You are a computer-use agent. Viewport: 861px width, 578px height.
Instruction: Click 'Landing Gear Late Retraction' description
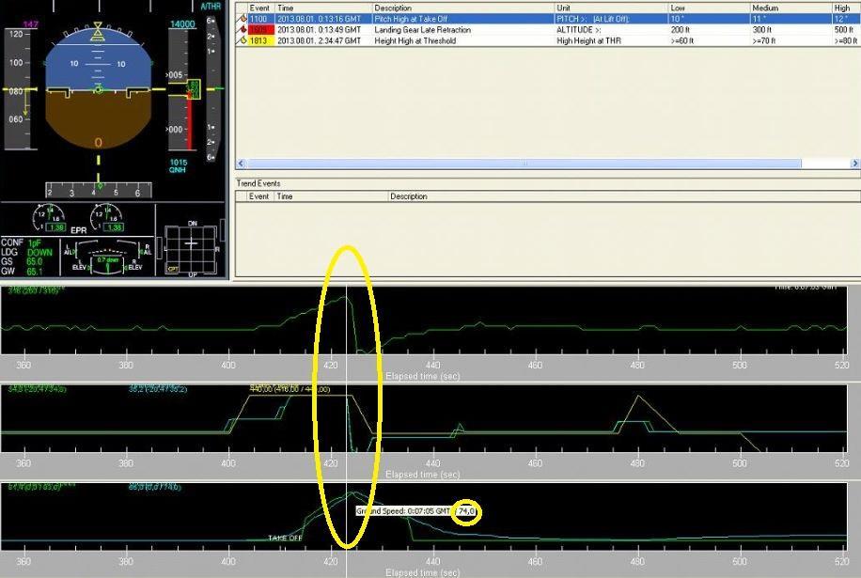click(422, 30)
